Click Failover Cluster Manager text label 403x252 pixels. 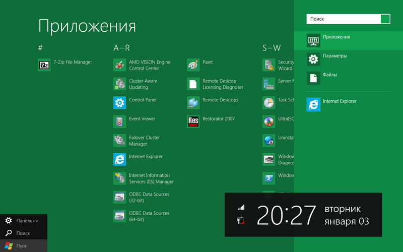point(145,141)
